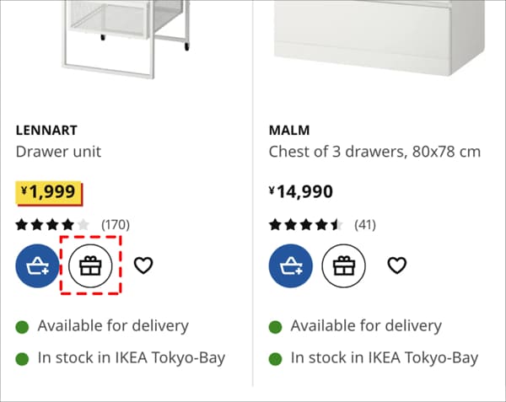Viewport: 506px width, 402px height.
Task: View MALM star rating reviews
Action: point(306,225)
